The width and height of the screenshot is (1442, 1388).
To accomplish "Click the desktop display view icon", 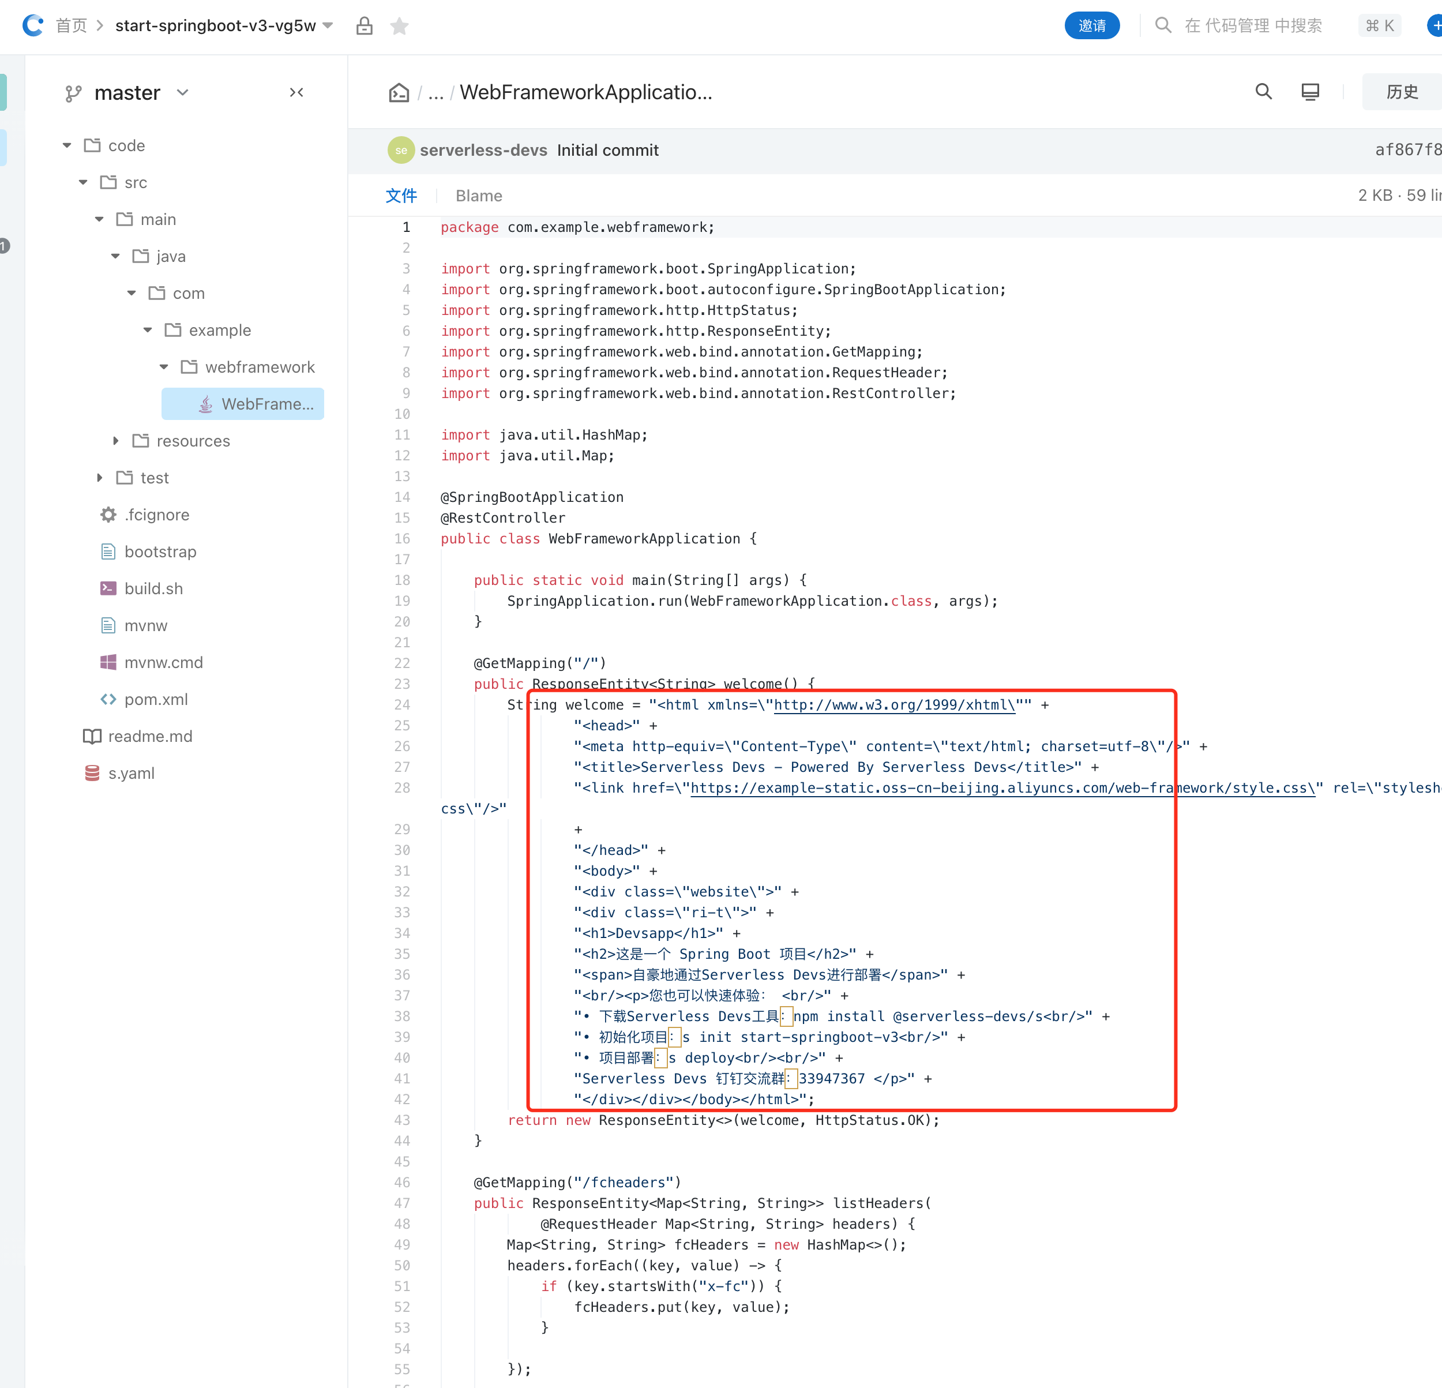I will pyautogui.click(x=1310, y=92).
